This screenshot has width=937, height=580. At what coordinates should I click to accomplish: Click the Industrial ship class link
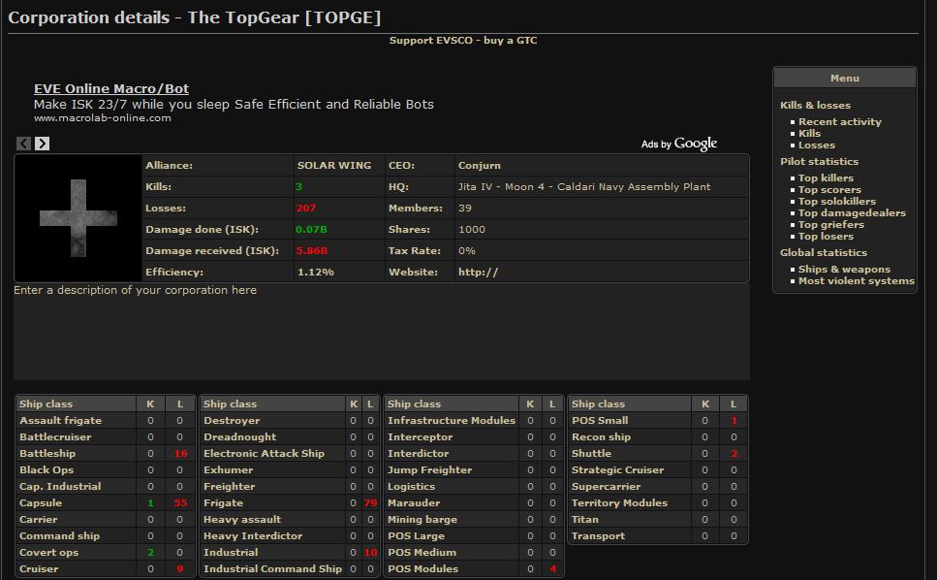(230, 553)
